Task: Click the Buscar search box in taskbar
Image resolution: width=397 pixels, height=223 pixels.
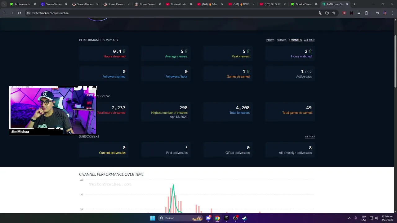Action: click(181, 218)
